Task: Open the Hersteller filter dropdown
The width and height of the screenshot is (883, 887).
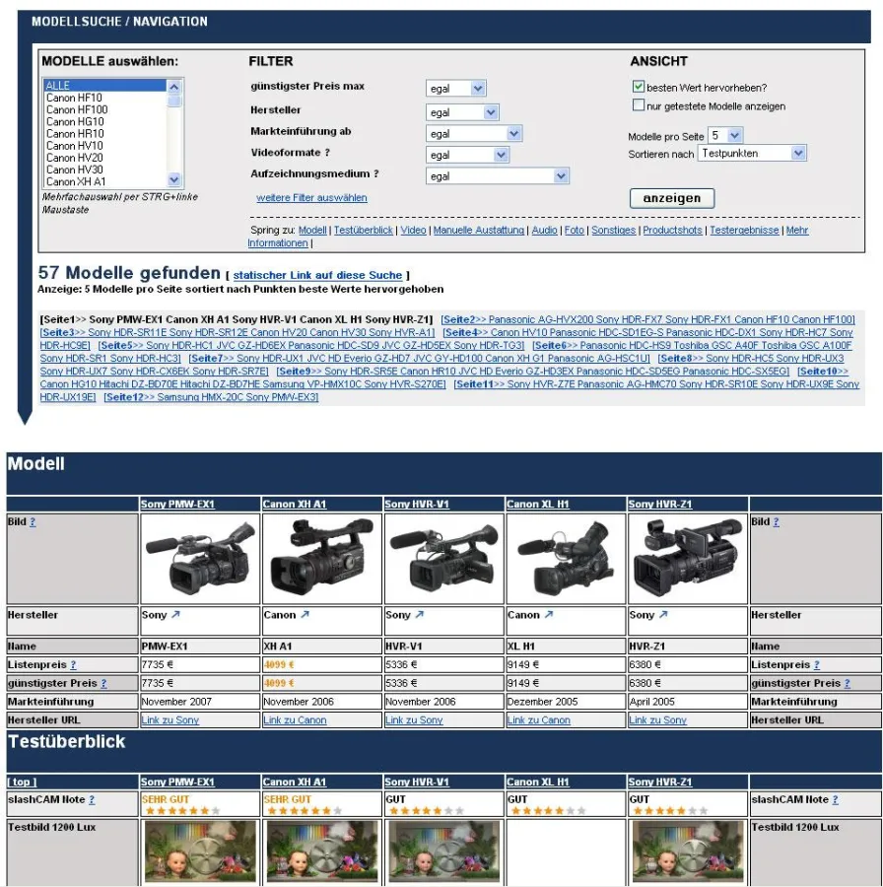Action: pyautogui.click(x=462, y=112)
